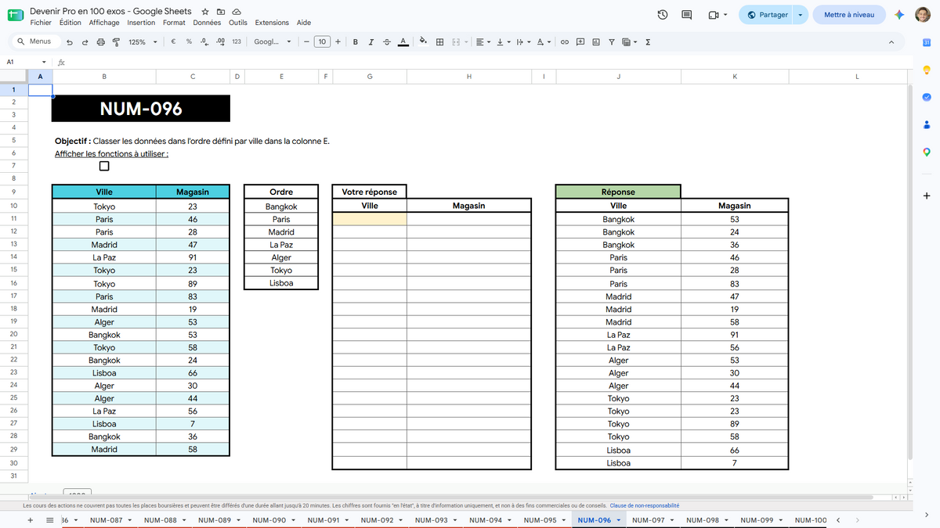Click the 'Mettre à niveau' button

pyautogui.click(x=849, y=15)
